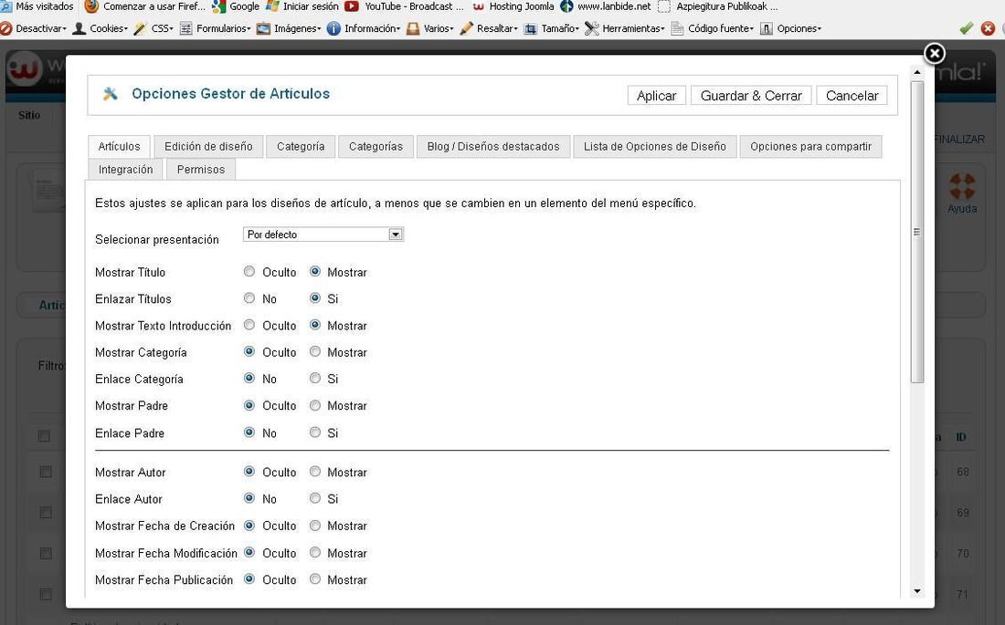Set Enlace Autor to Si
The height and width of the screenshot is (625, 1005).
pos(314,498)
